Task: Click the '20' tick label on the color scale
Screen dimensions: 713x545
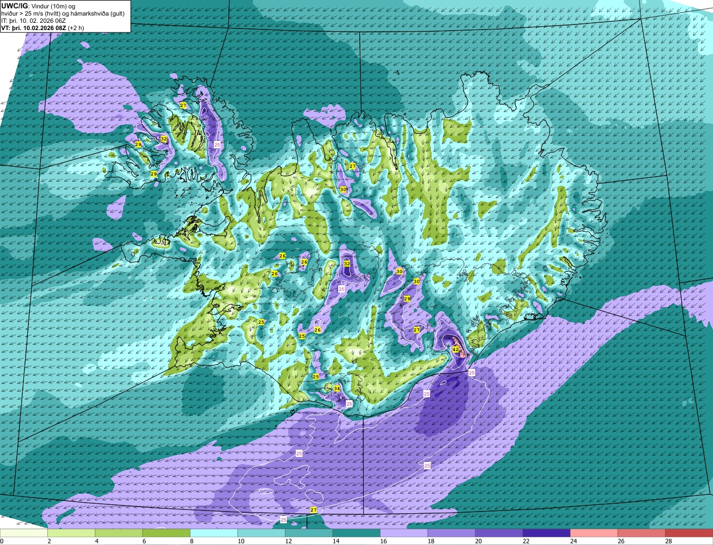Action: [478, 541]
